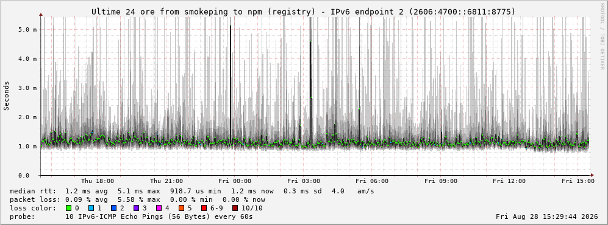Click the timestamp Fri Aug 28 15:29:44 2026
608x225 pixels.
(547, 216)
